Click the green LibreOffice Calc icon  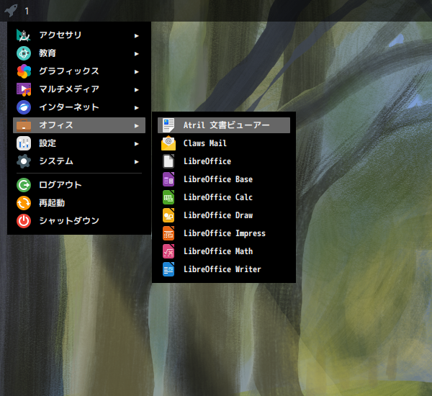point(168,197)
